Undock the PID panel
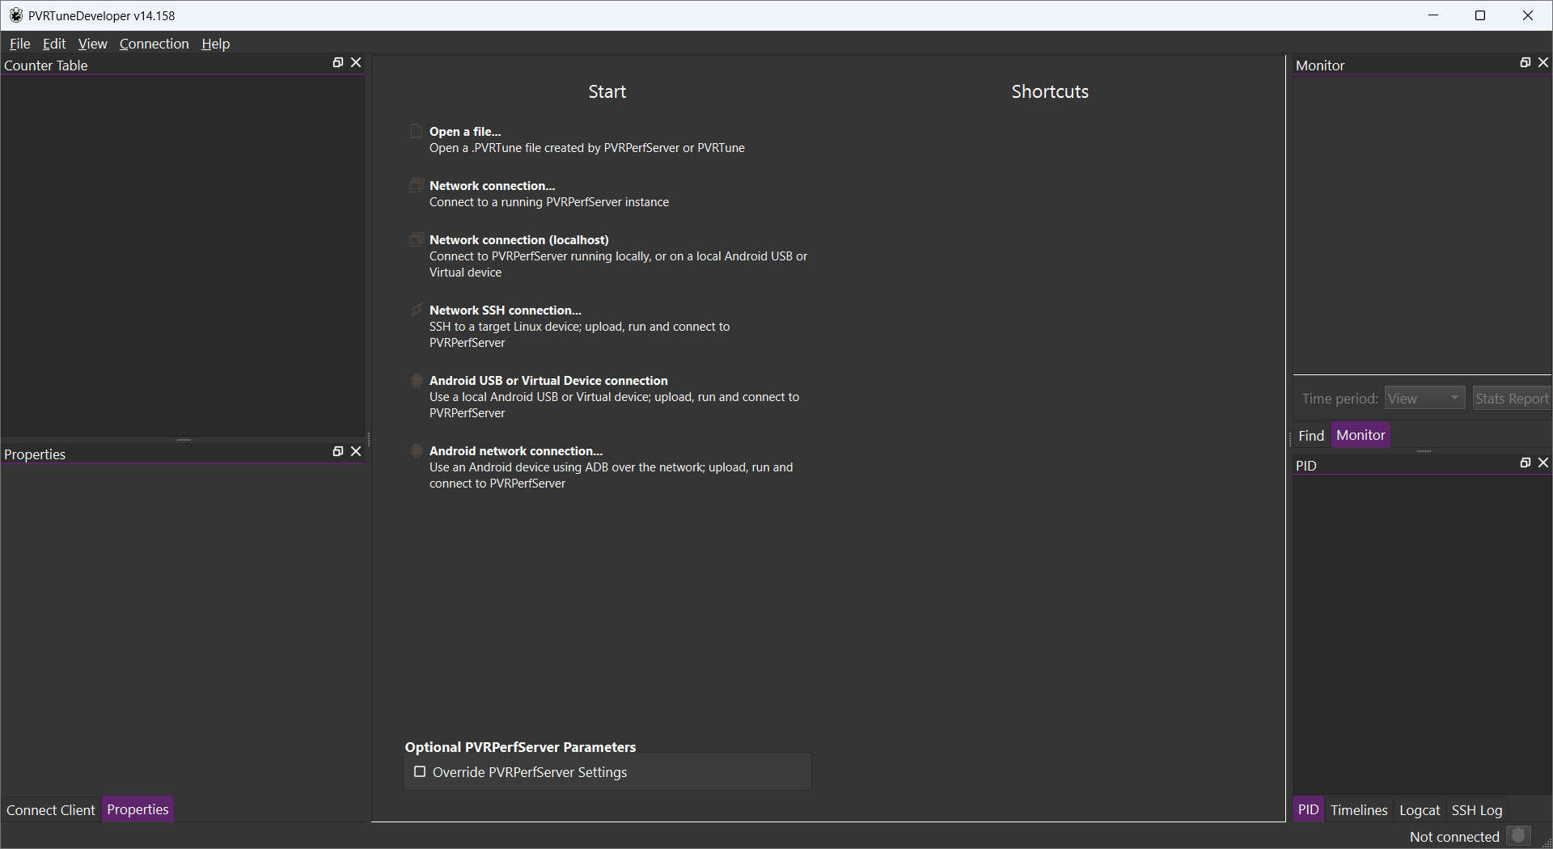 [1525, 463]
